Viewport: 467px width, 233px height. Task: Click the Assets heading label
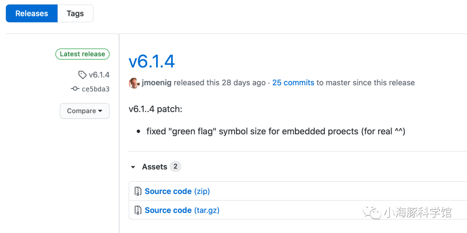(x=154, y=167)
